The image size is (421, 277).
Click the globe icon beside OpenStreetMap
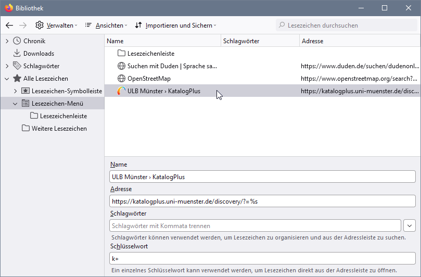pos(121,79)
